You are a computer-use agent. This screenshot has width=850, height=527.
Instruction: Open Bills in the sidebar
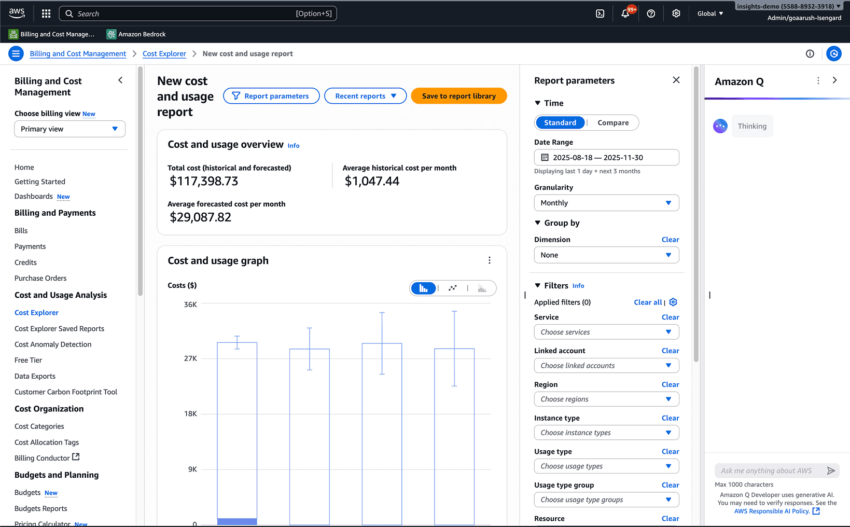pyautogui.click(x=21, y=230)
